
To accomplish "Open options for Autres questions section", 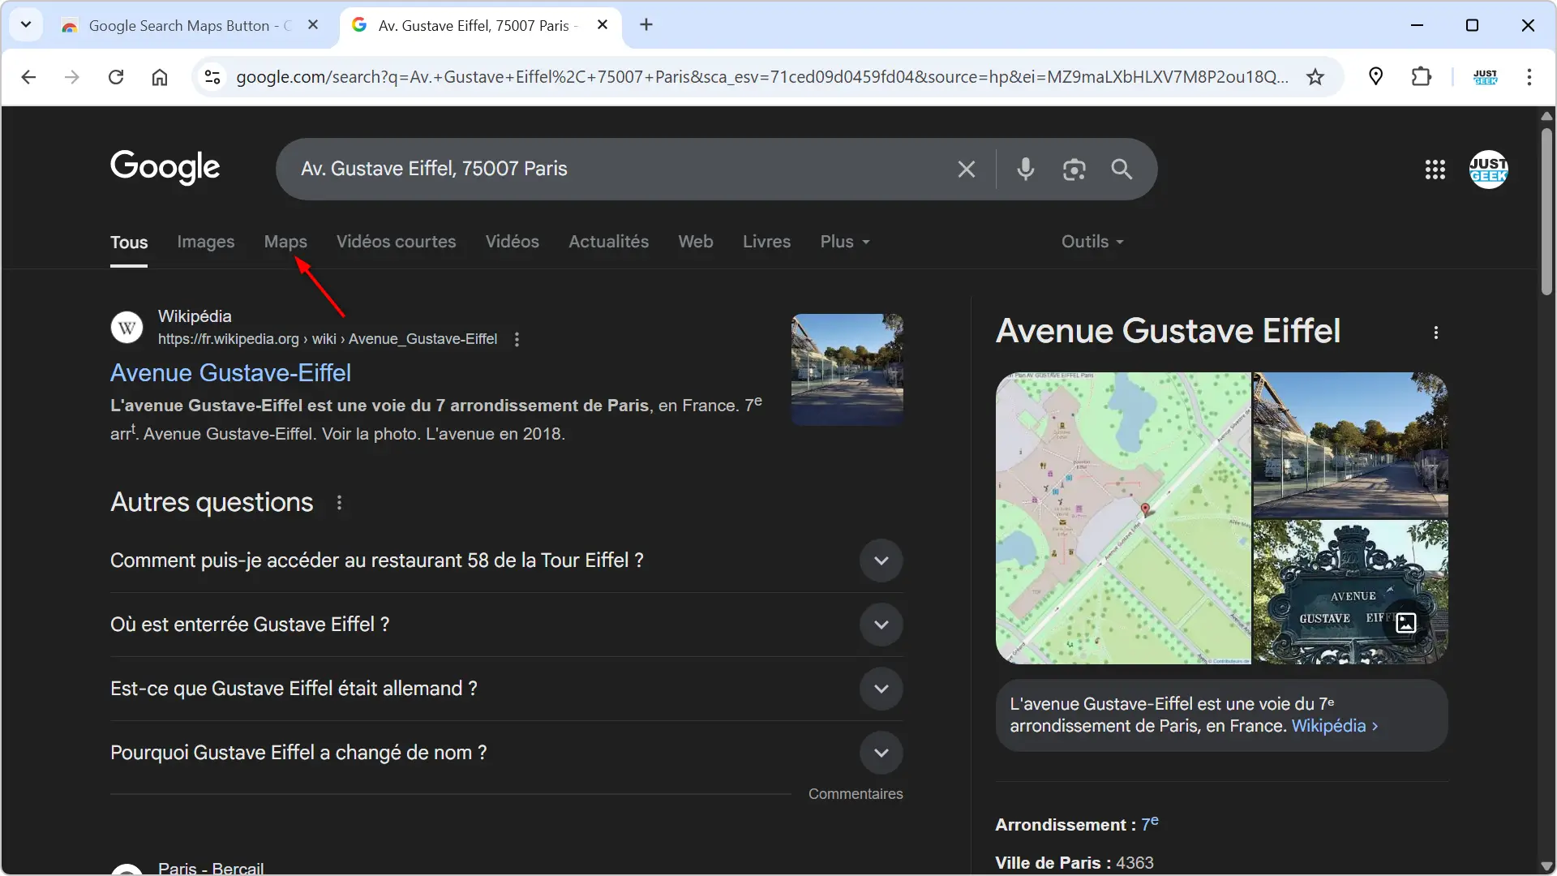I will [339, 503].
